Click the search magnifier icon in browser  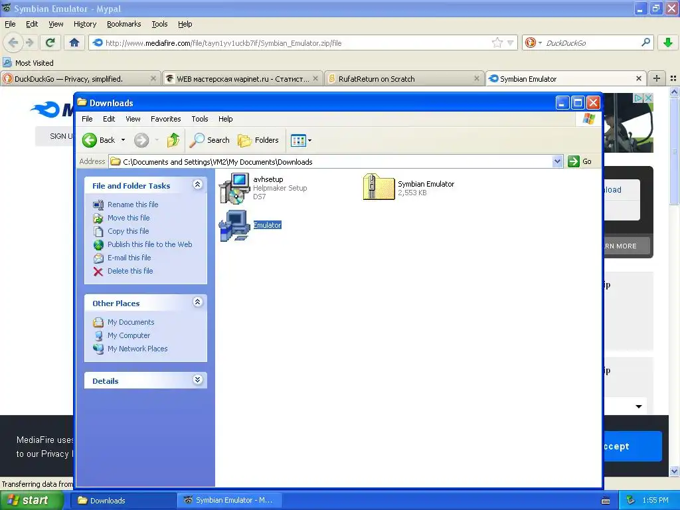pyautogui.click(x=645, y=42)
